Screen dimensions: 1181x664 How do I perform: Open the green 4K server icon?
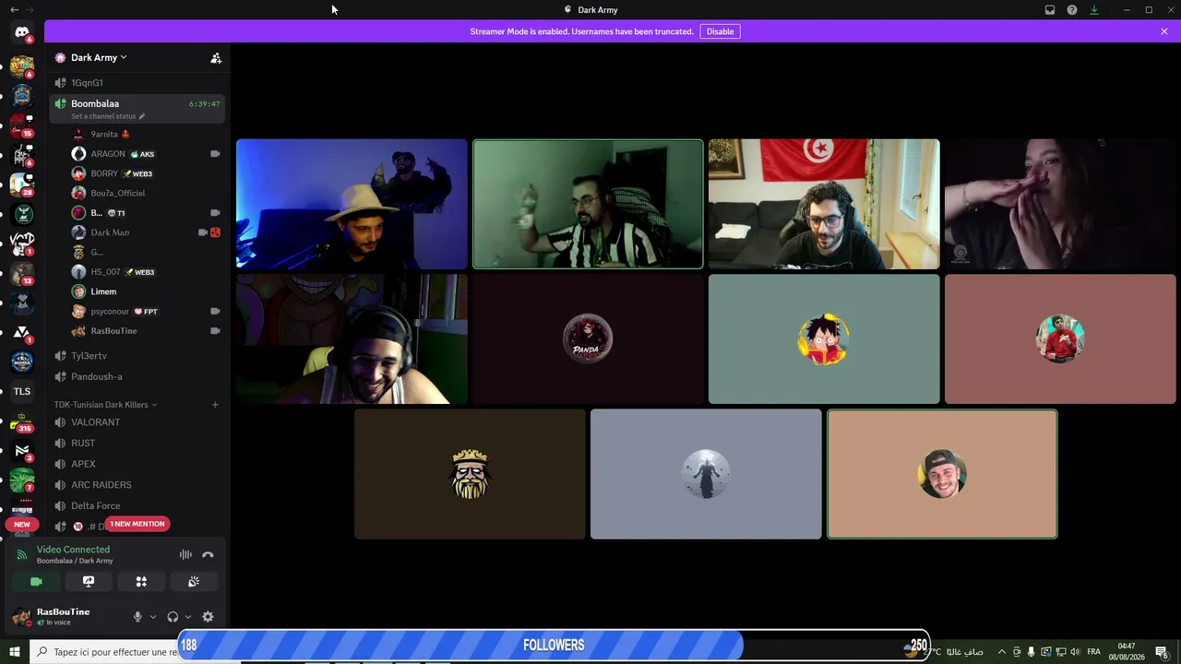pos(22,214)
